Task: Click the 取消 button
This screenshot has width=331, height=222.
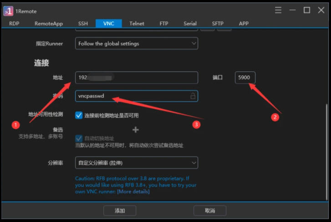Action: 210,211
